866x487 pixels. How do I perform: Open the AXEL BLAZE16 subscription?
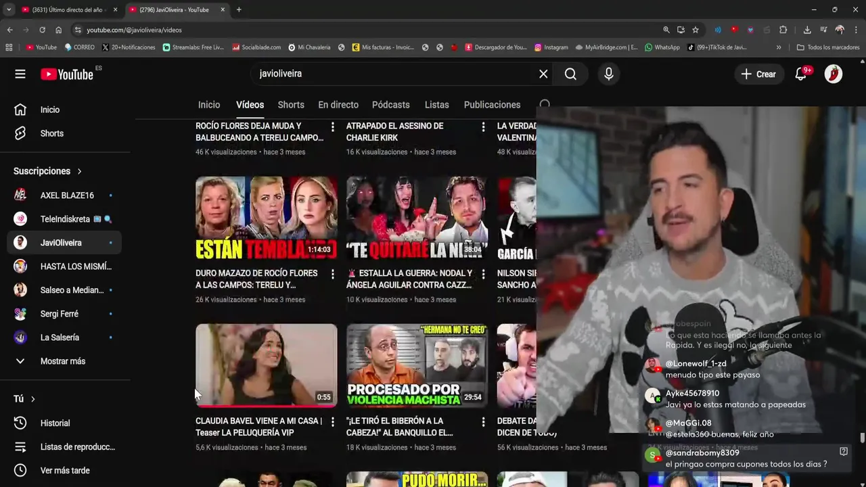(66, 195)
